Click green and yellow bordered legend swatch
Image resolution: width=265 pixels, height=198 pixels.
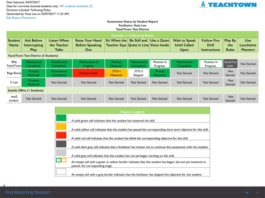pos(61,160)
